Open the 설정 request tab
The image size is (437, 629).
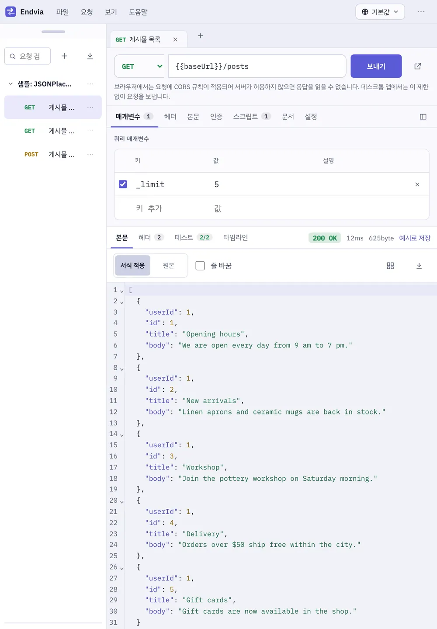point(311,117)
